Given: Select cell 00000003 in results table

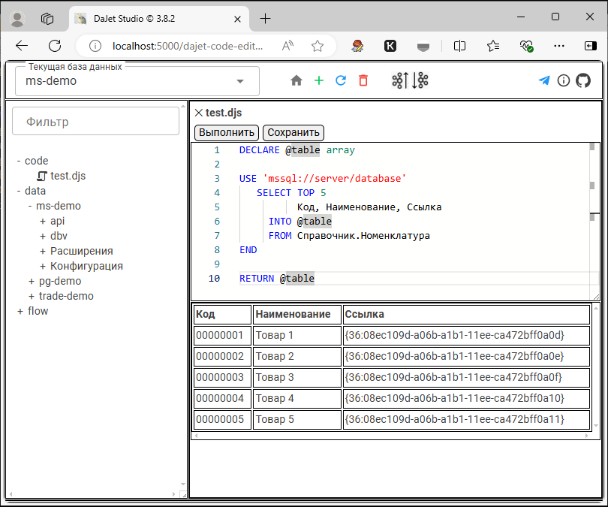Looking at the screenshot, I should (223, 377).
